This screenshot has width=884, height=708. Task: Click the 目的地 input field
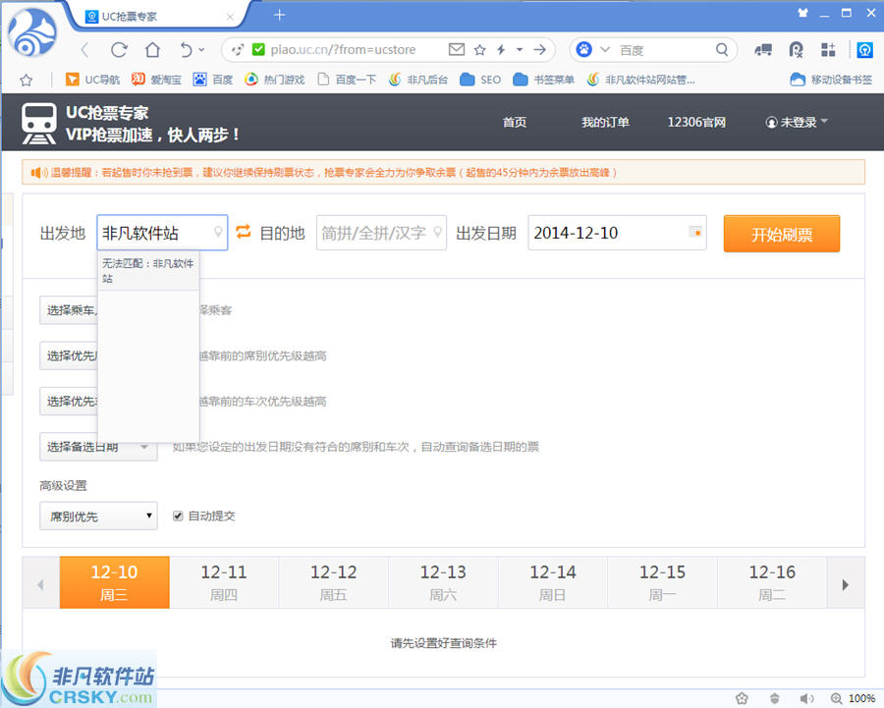click(381, 233)
